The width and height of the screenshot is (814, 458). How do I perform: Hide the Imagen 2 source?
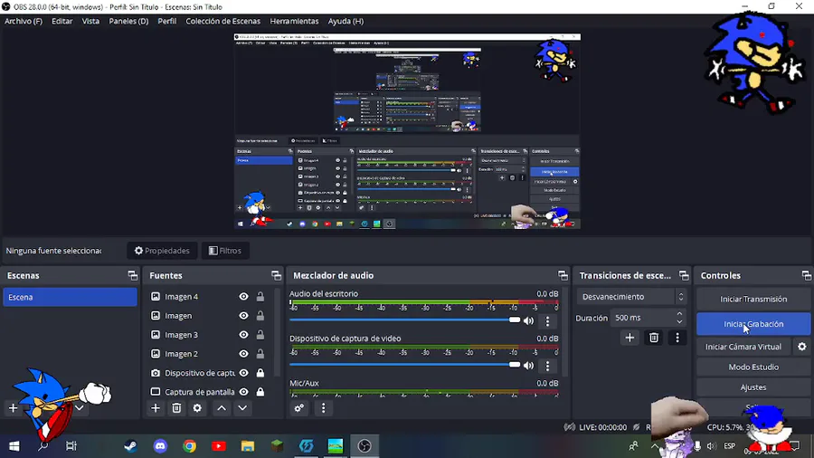coord(243,354)
